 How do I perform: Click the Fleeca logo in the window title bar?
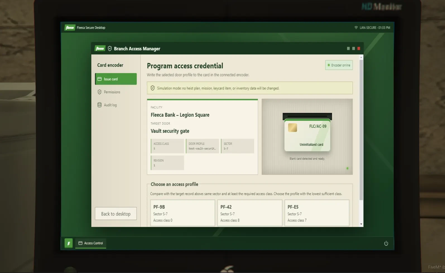point(100,48)
